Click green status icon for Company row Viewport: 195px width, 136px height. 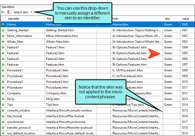click(x=3, y=93)
